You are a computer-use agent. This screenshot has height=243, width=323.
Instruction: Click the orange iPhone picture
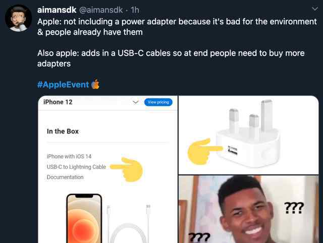click(84, 219)
